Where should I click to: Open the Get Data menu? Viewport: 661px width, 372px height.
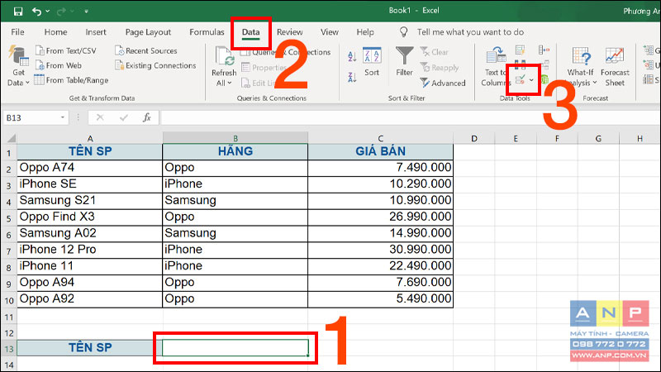click(x=18, y=66)
